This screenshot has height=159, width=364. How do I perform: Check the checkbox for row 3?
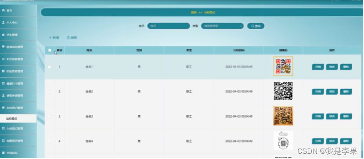49,116
